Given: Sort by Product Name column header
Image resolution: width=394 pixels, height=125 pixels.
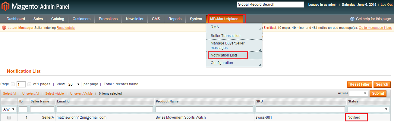Looking at the screenshot, I should [167, 102].
